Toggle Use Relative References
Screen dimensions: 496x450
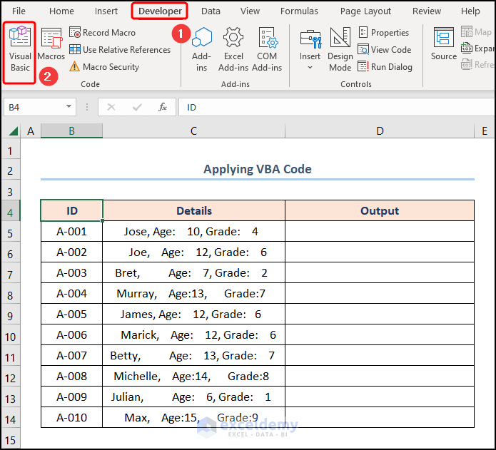point(119,50)
